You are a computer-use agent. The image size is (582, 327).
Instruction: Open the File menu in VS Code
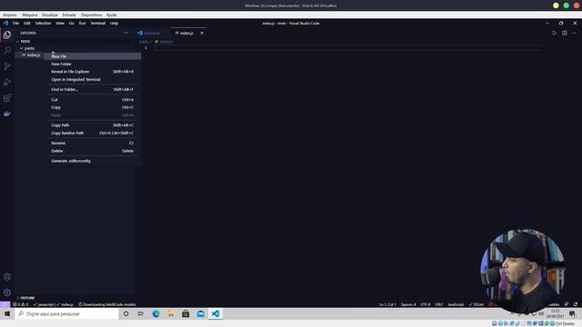pos(16,23)
